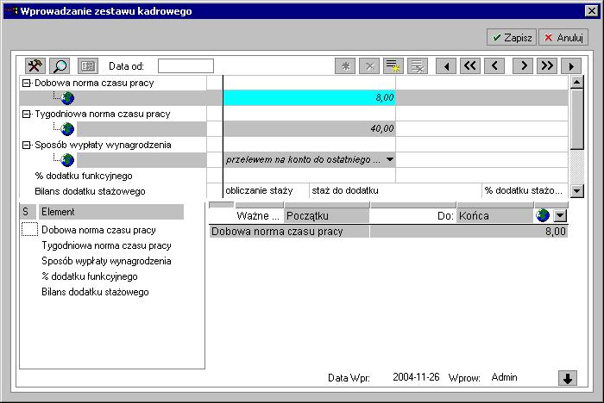
Task: Click the hammer and wrench tools icon
Action: click(x=35, y=66)
